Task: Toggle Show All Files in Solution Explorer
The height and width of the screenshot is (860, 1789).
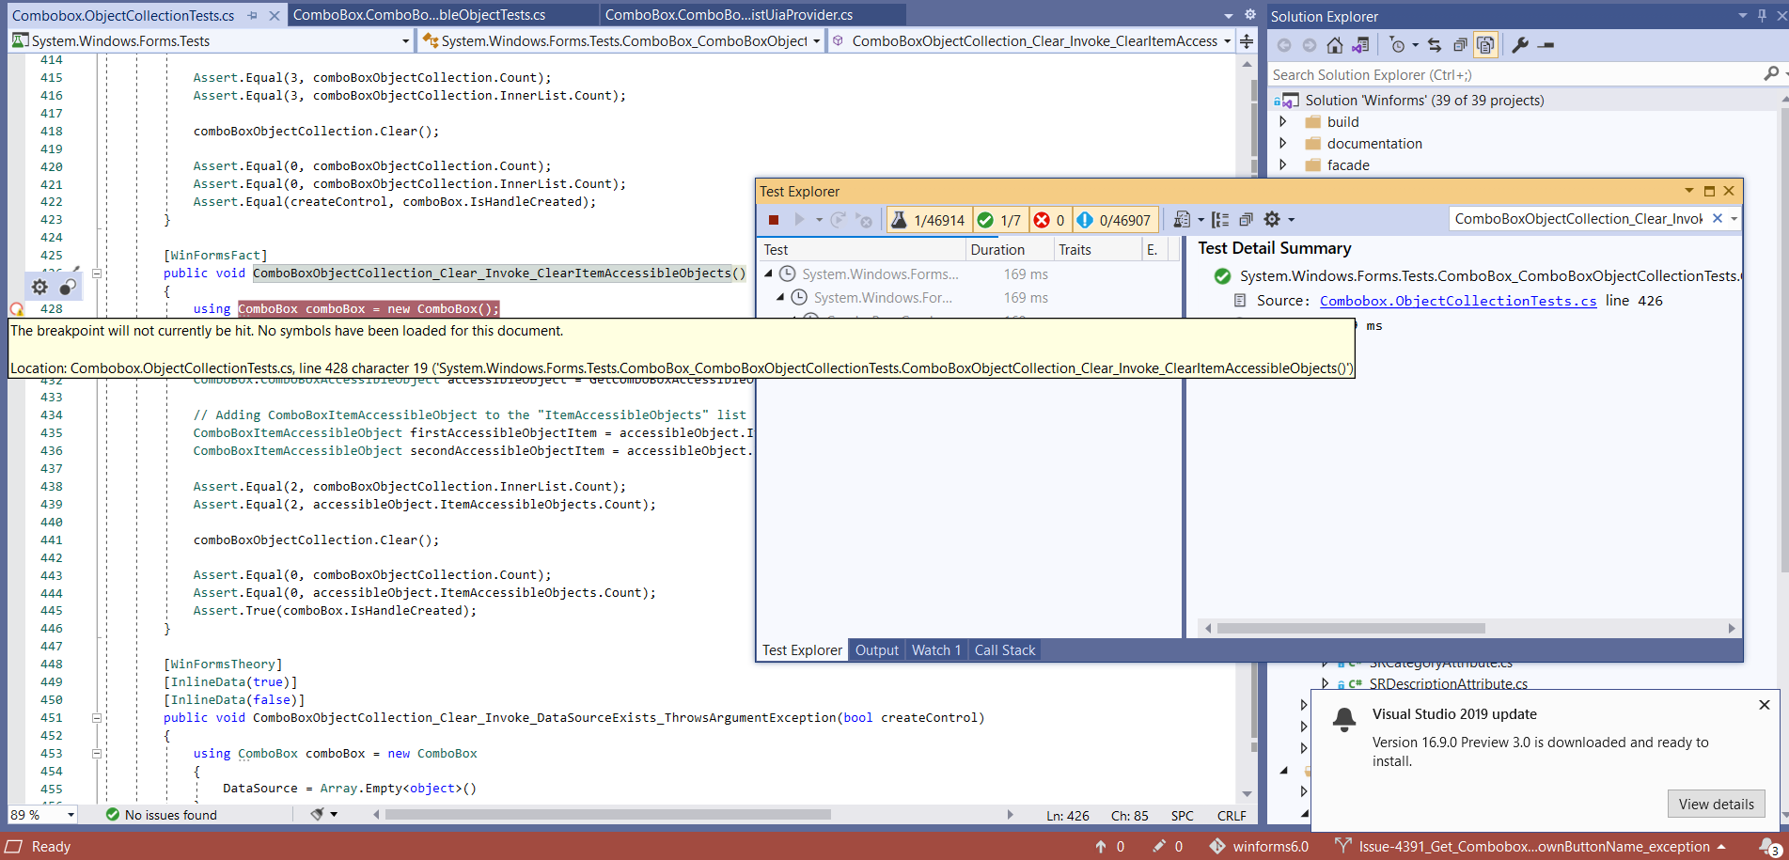Action: point(1485,45)
